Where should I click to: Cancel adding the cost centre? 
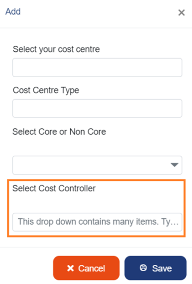point(86,268)
